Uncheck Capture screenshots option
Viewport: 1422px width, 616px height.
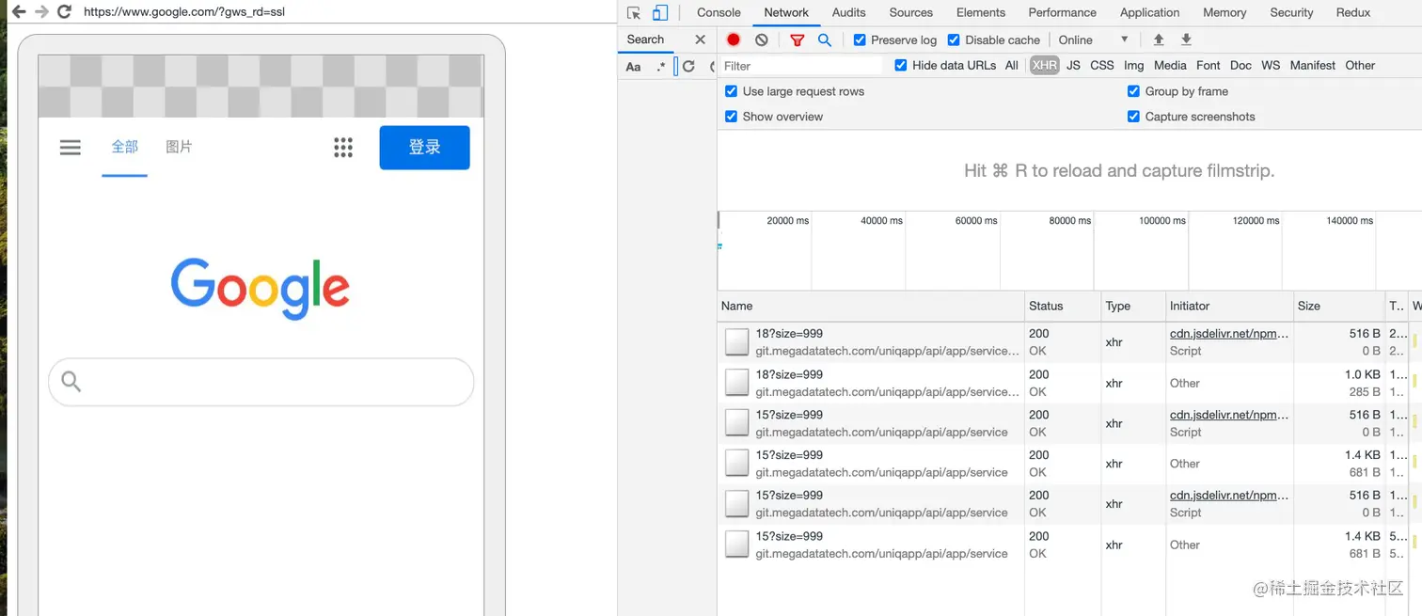[x=1133, y=117]
